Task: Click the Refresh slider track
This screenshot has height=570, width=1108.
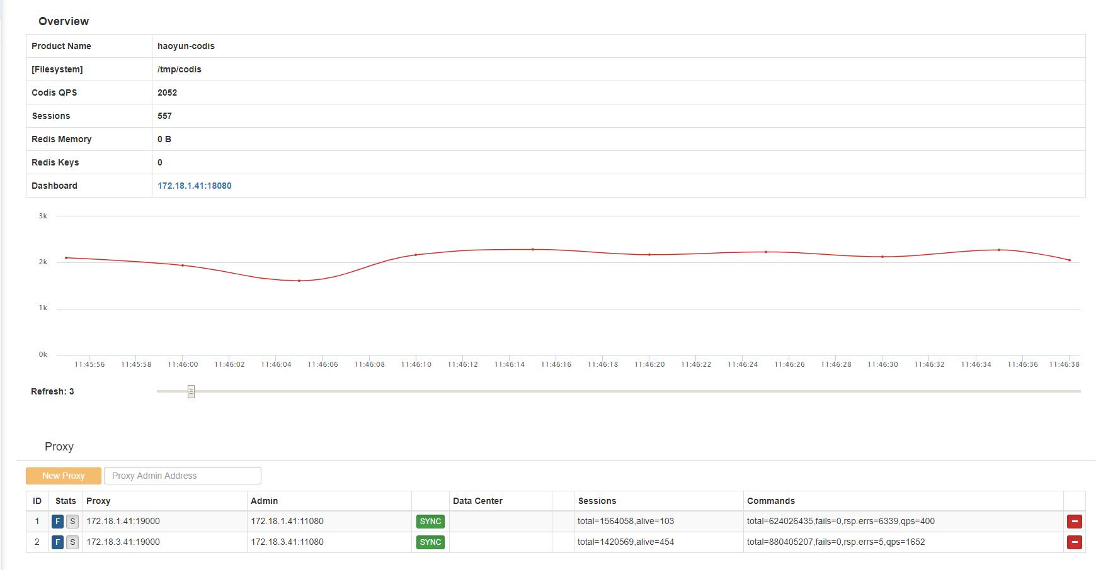Action: click(619, 391)
